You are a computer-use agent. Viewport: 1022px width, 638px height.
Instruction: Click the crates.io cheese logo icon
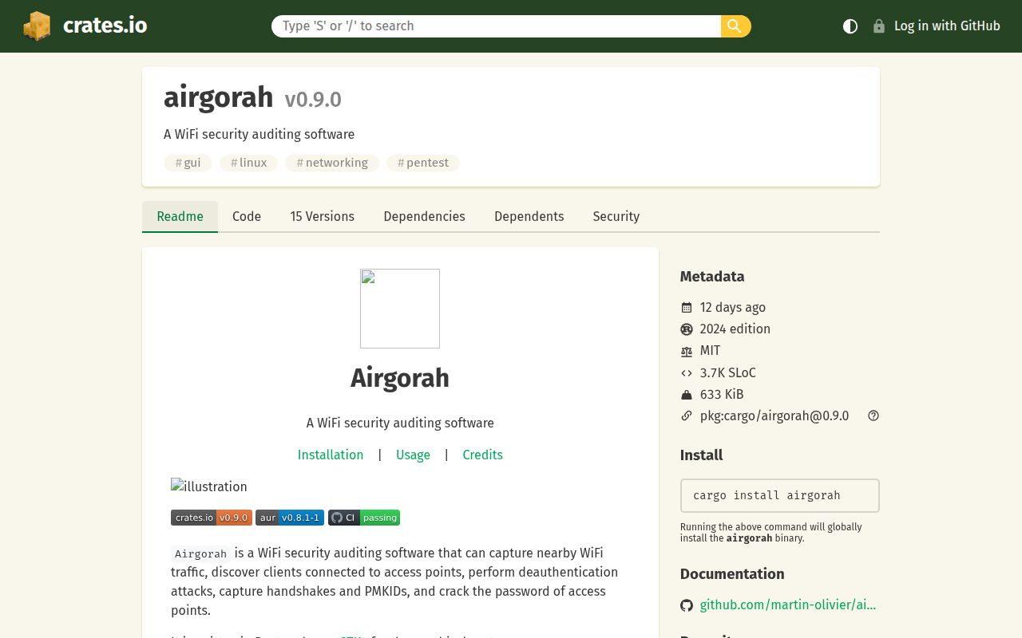[37, 26]
